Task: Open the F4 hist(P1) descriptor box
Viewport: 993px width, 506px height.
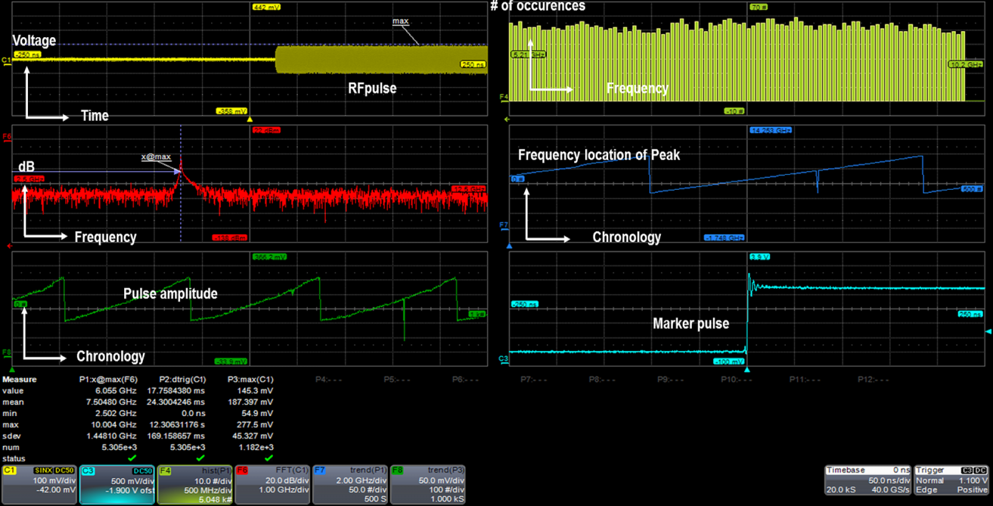Action: coord(195,484)
